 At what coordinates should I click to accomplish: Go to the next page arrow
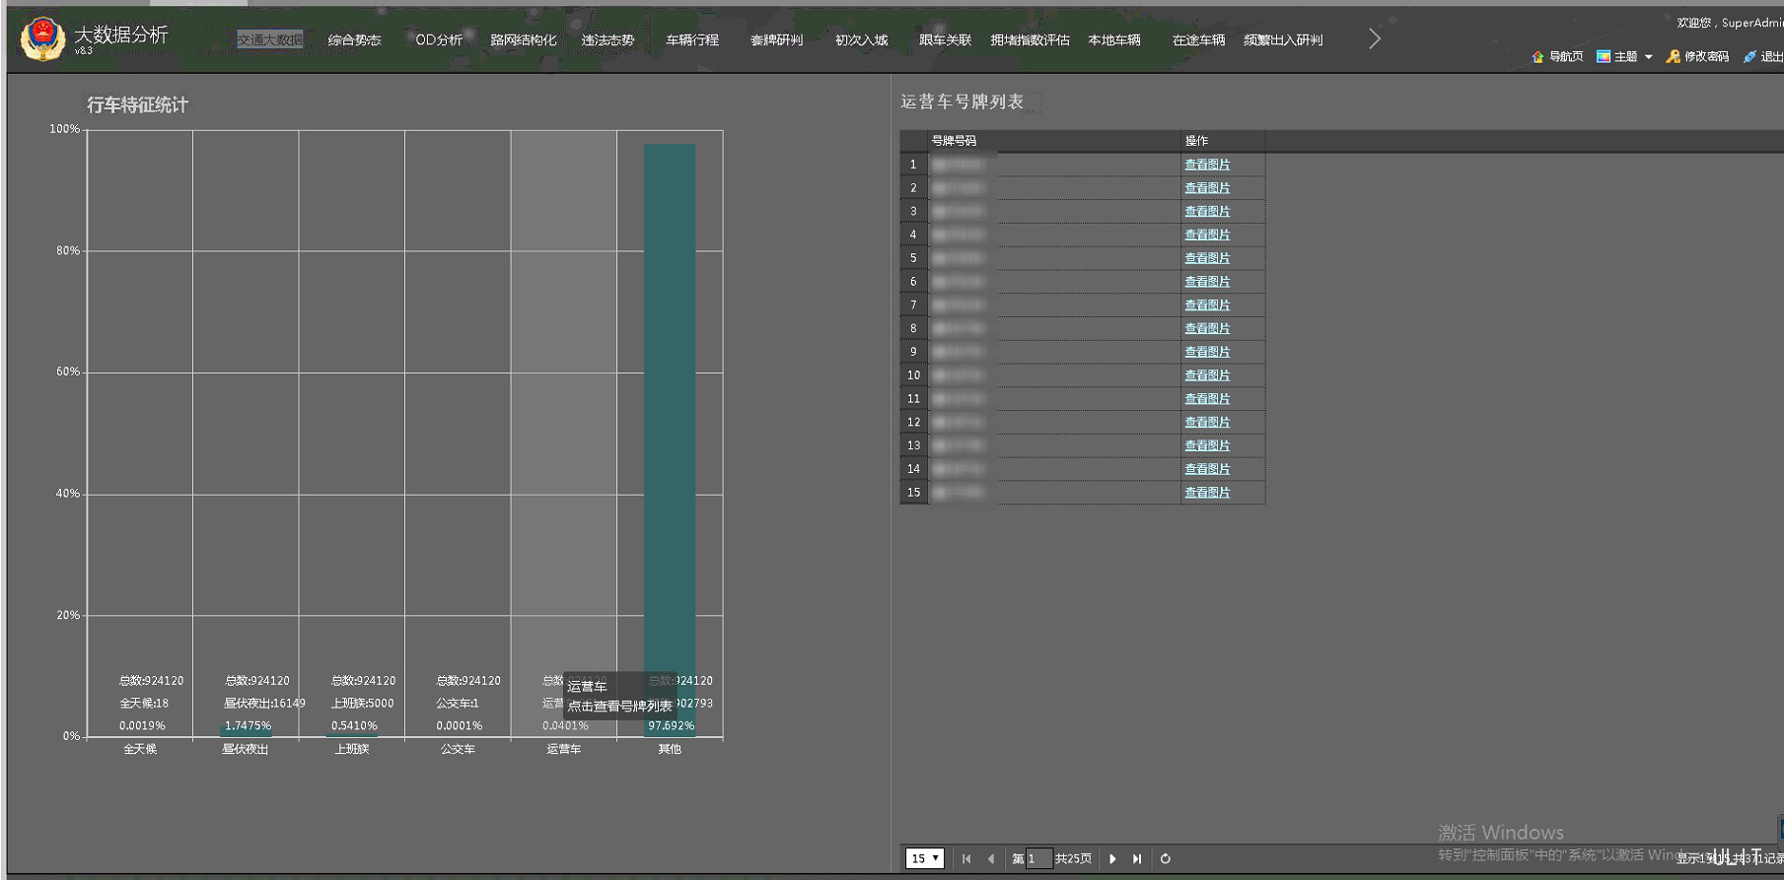click(x=1112, y=859)
